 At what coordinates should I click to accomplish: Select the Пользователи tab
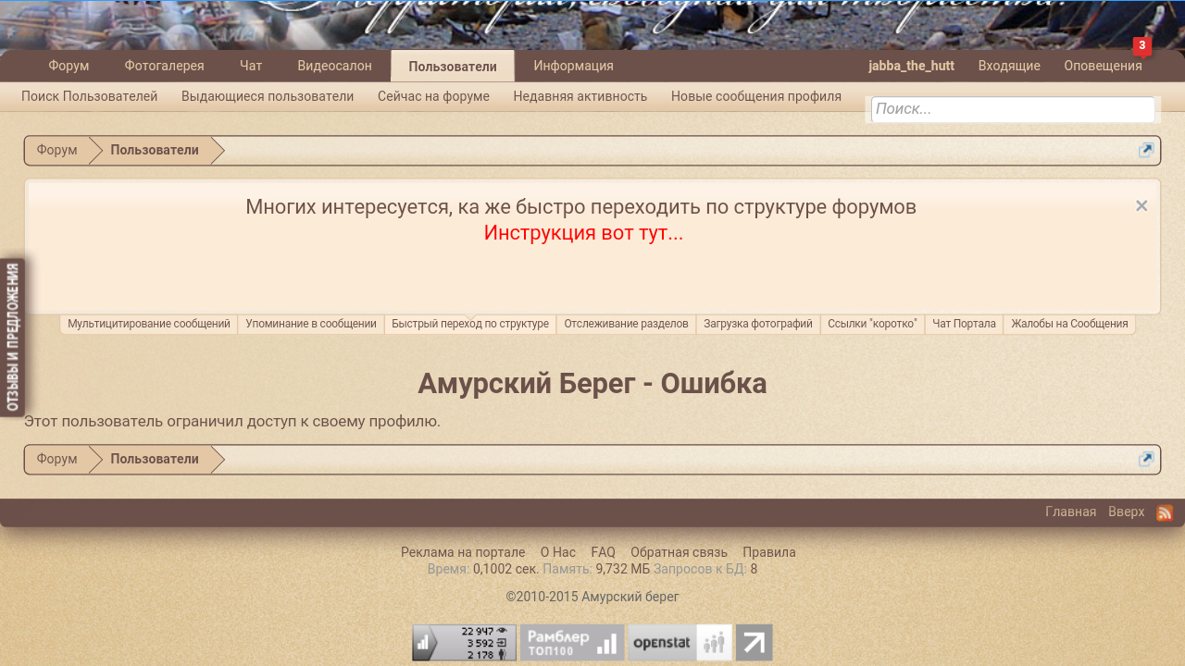[x=453, y=67]
